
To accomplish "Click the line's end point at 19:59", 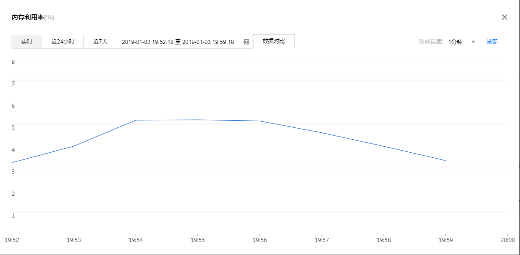I will 445,161.
